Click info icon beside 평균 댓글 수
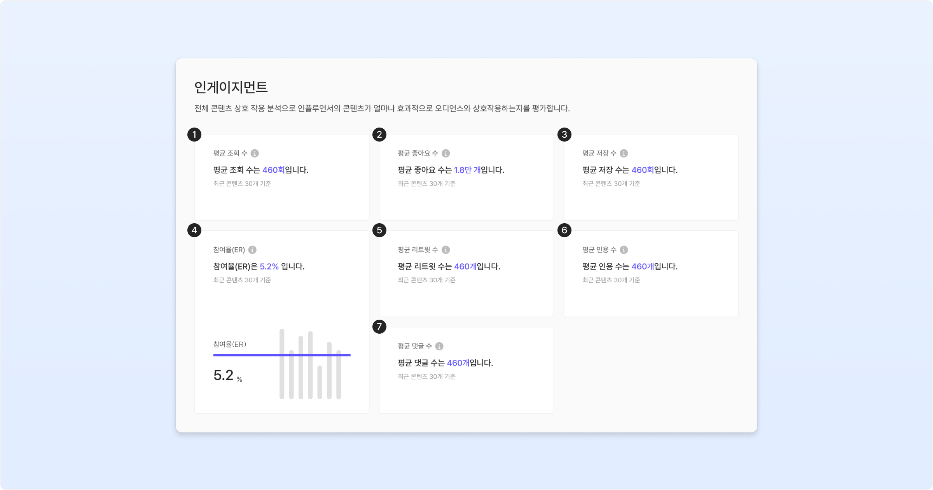The height and width of the screenshot is (490, 933). (x=439, y=346)
